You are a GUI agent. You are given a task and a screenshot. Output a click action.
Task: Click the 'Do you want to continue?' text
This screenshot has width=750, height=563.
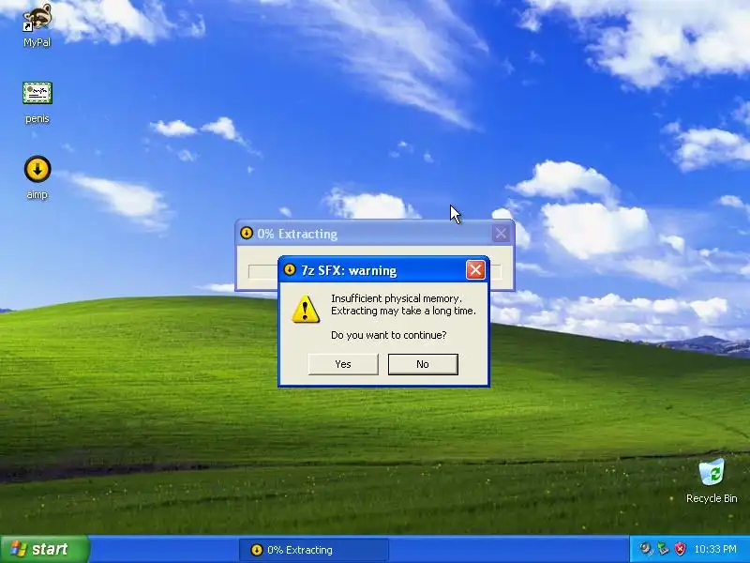click(388, 335)
